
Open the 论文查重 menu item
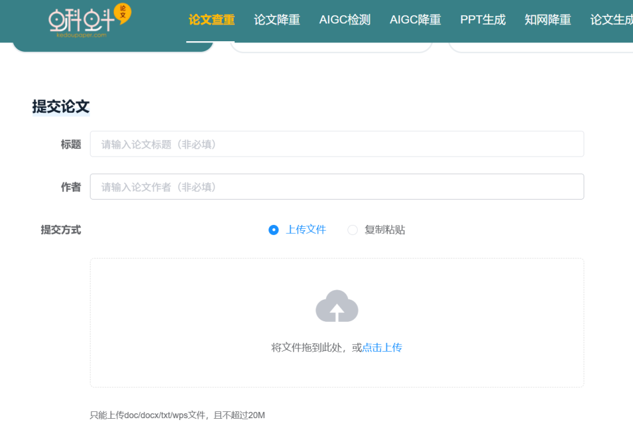point(210,20)
